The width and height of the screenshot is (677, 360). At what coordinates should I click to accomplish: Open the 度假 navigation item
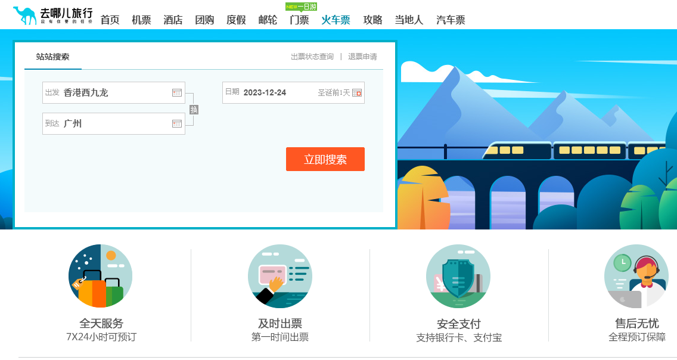(236, 20)
